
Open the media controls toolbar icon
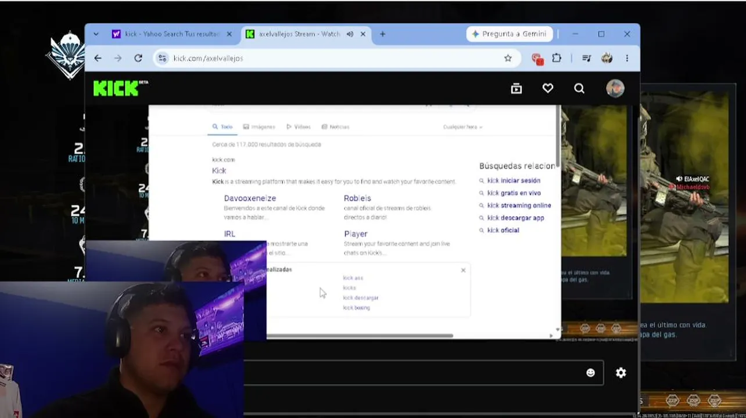[586, 58]
